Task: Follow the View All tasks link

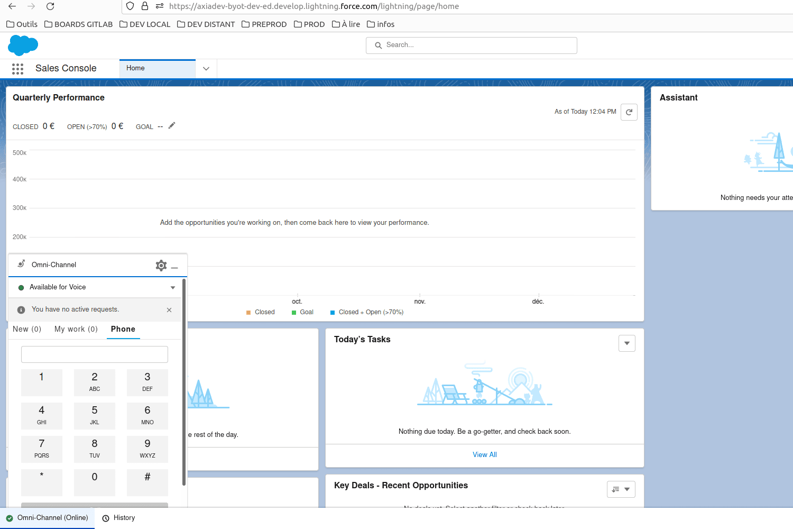Action: click(485, 455)
